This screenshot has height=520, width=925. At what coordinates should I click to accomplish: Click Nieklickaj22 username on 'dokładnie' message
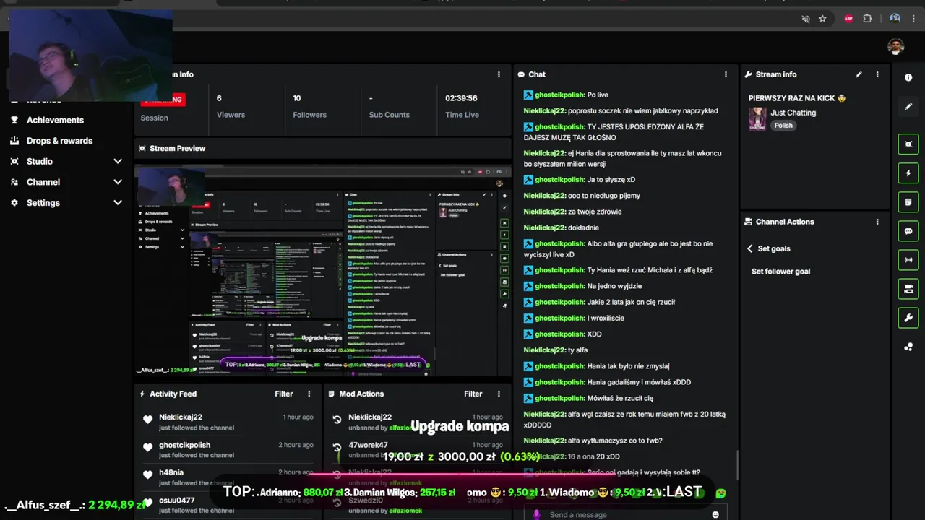[x=545, y=227]
